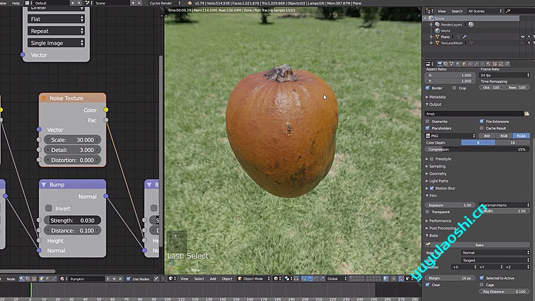Select RGBA color mode

coord(521,136)
